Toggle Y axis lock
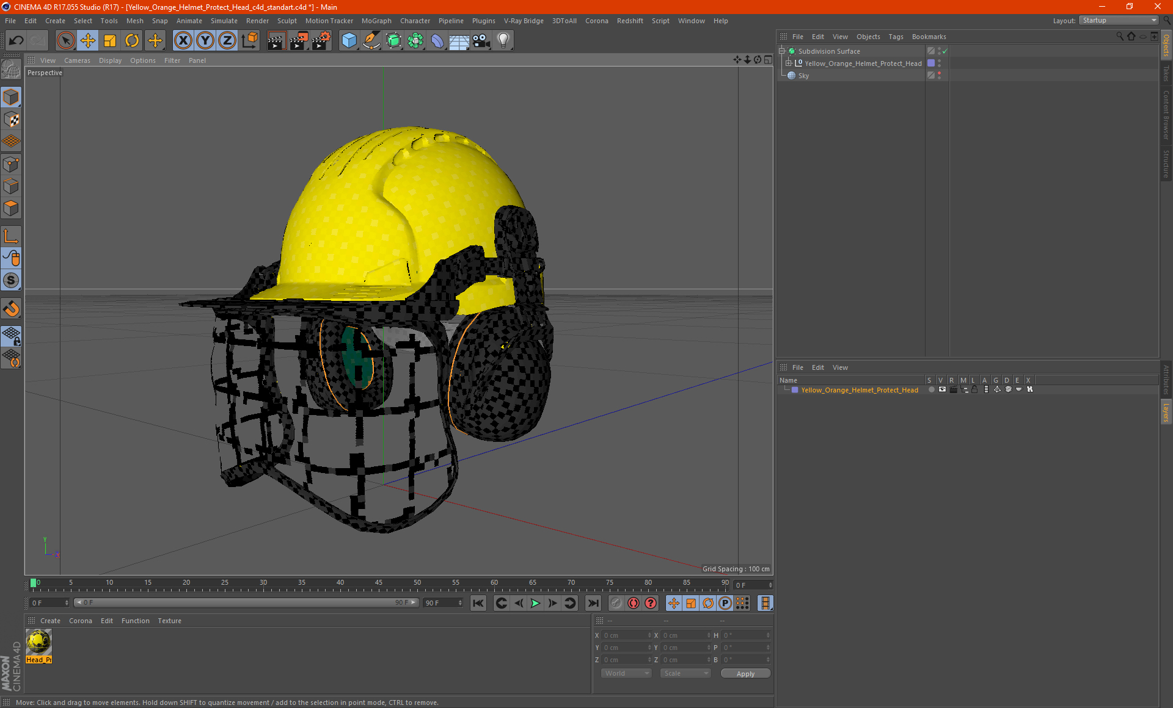1173x708 pixels. 205,41
